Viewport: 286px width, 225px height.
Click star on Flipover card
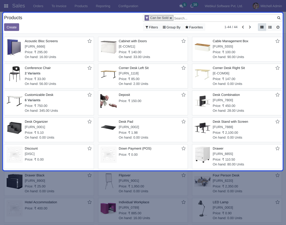(x=184, y=175)
